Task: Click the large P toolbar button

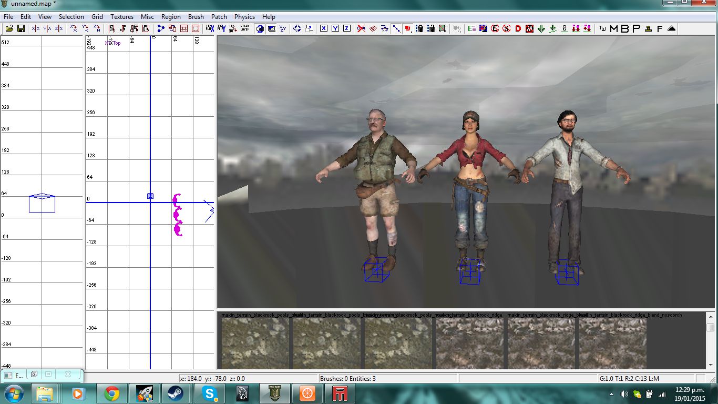Action: 637,28
